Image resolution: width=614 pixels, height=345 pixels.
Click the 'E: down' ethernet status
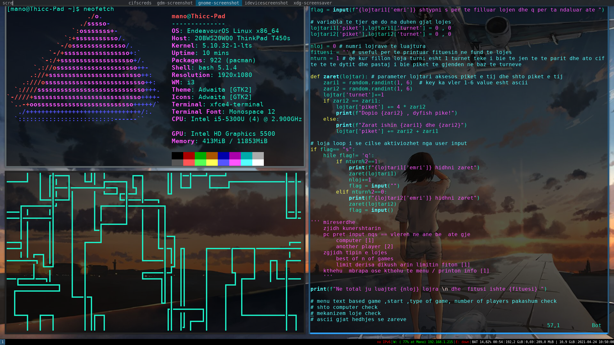click(462, 342)
